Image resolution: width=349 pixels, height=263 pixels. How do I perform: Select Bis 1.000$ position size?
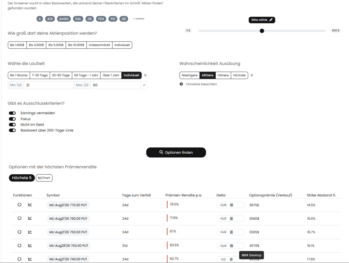[x=17, y=45]
